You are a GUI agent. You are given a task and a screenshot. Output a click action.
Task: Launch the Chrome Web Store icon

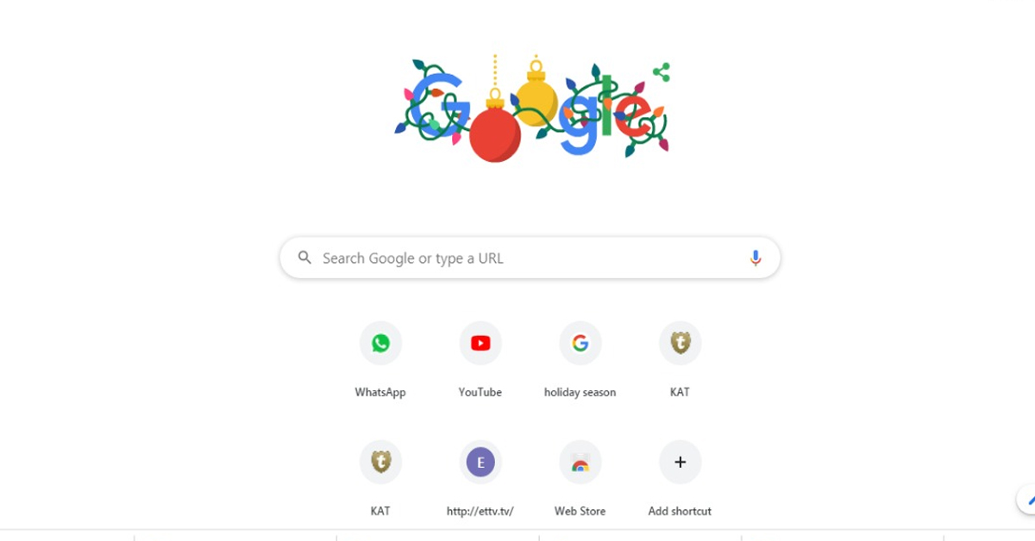(580, 462)
